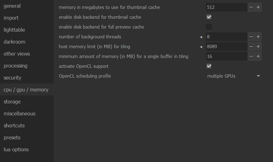Decrease thumbnail cache memory with minus button
Viewport: 273px width, 162px height.
(x=251, y=7)
